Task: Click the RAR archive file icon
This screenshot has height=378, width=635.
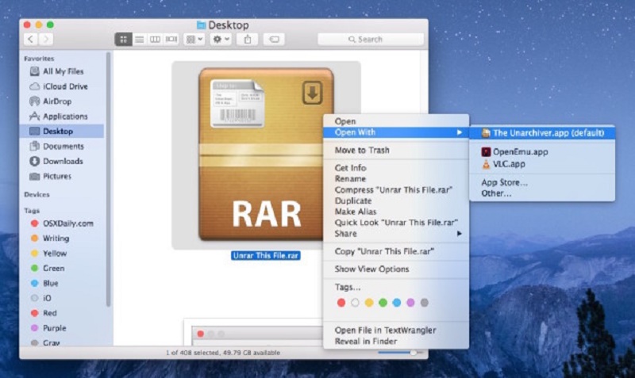Action: (266, 155)
